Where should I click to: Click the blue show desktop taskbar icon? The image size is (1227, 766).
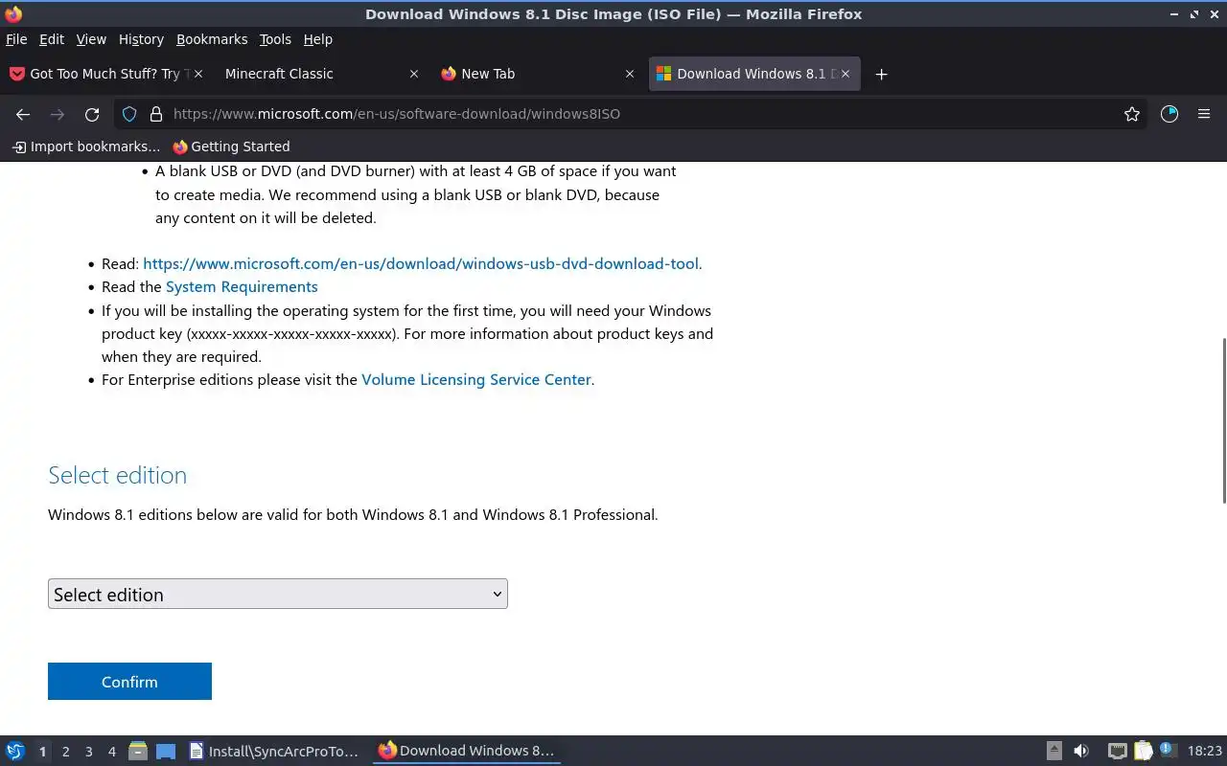point(166,751)
